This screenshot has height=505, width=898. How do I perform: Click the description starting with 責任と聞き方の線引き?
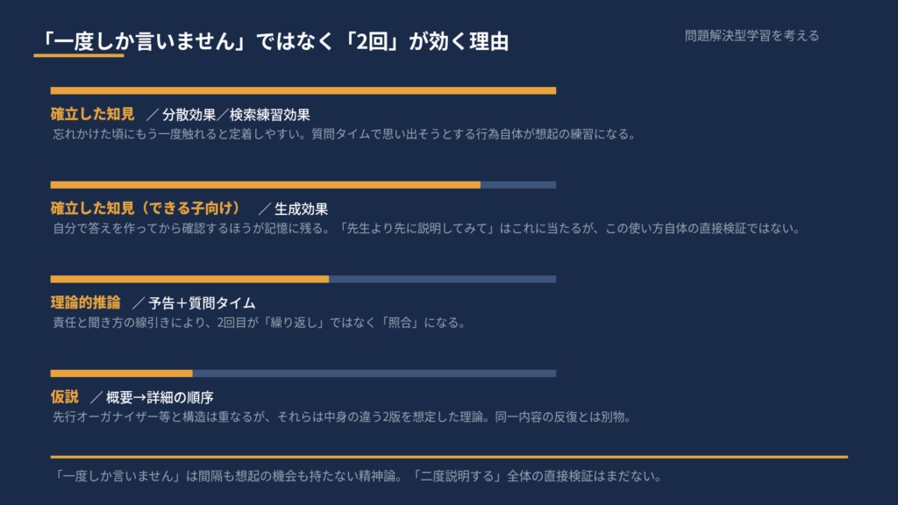click(260, 323)
